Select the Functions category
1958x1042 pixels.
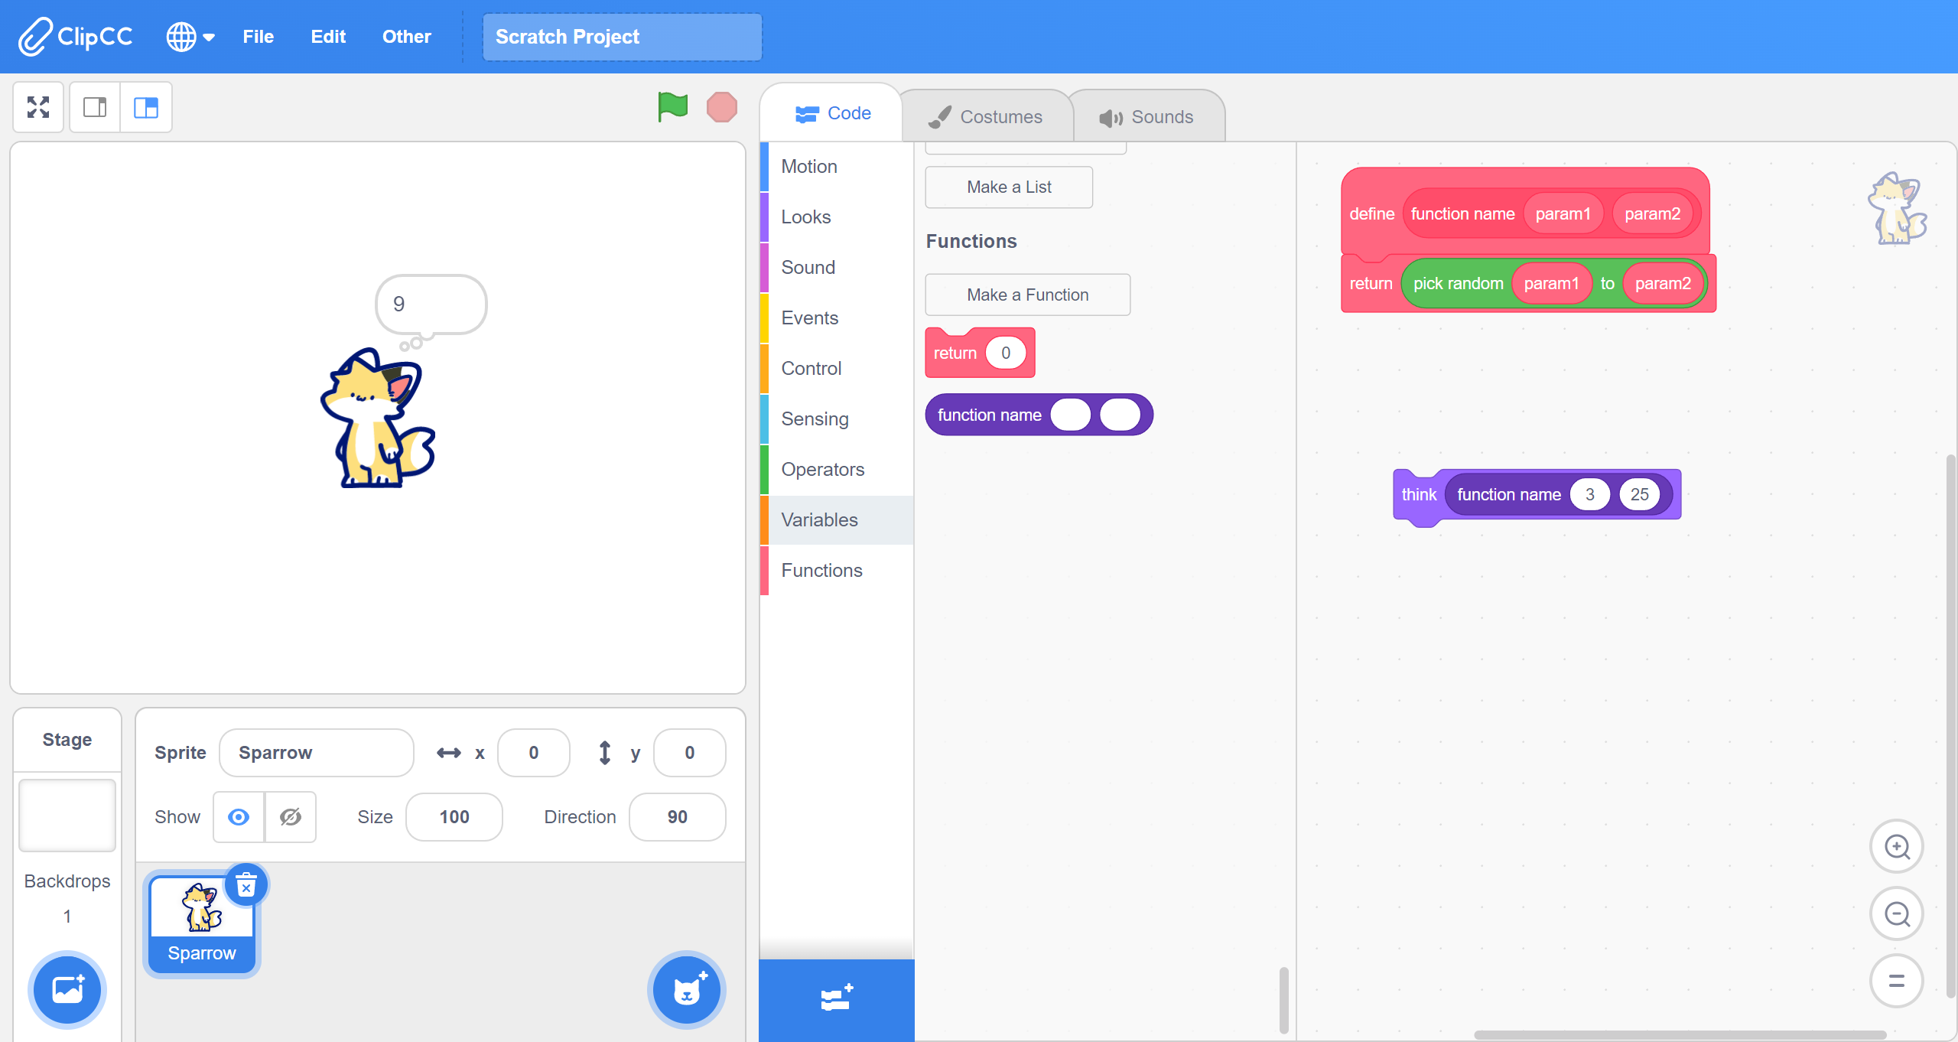pyautogui.click(x=821, y=569)
